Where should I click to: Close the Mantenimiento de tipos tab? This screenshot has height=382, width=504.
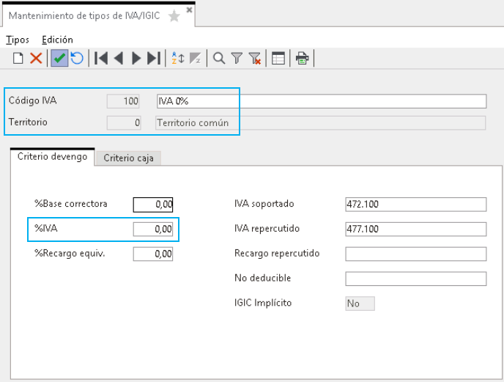[x=189, y=10]
